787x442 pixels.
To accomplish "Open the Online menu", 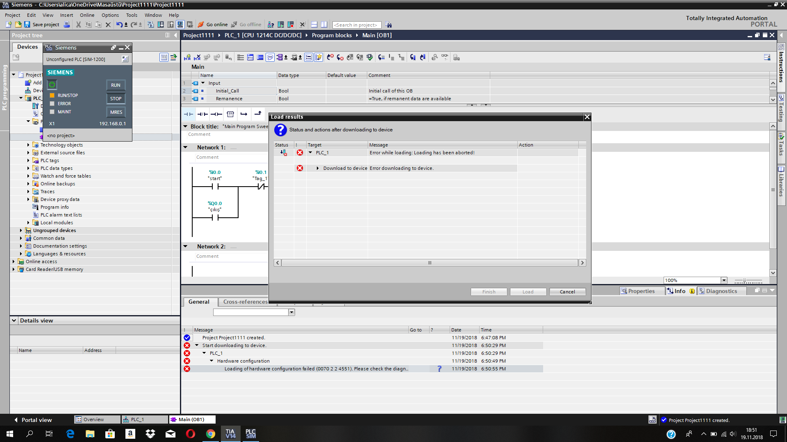I will pyautogui.click(x=87, y=15).
